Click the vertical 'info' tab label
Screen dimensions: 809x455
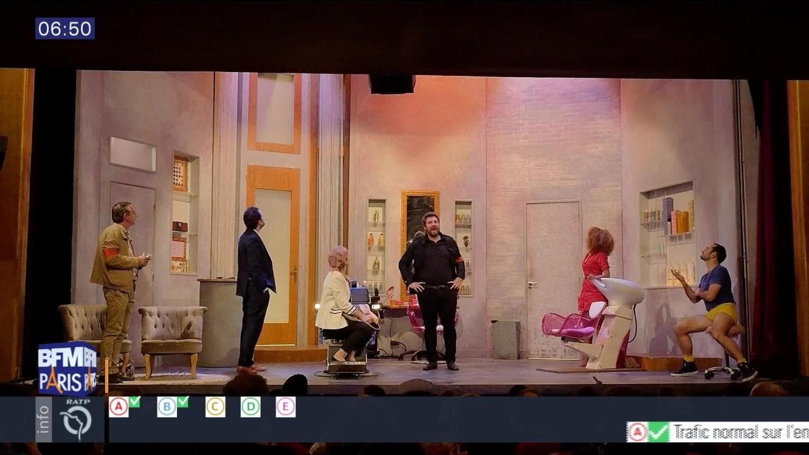coord(44,420)
